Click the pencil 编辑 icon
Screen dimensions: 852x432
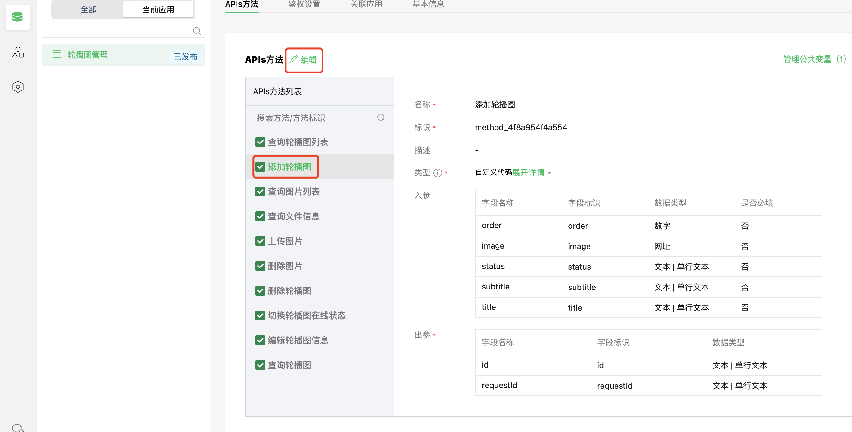[294, 59]
